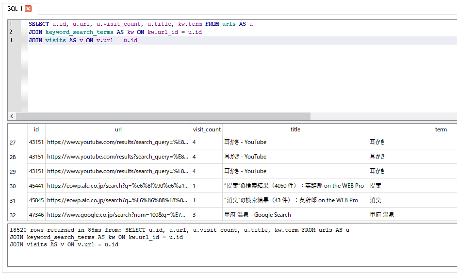This screenshot has width=457, height=273.
Task: Click the editor's left scroll arrow
Action: [x=12, y=116]
